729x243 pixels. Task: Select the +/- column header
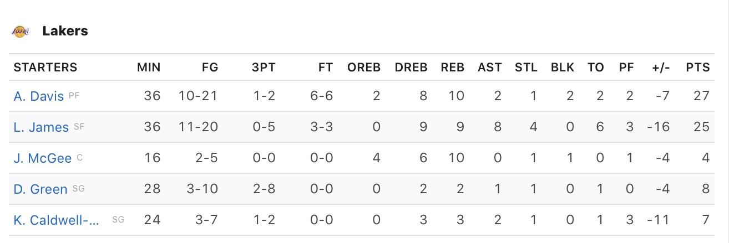coord(661,68)
